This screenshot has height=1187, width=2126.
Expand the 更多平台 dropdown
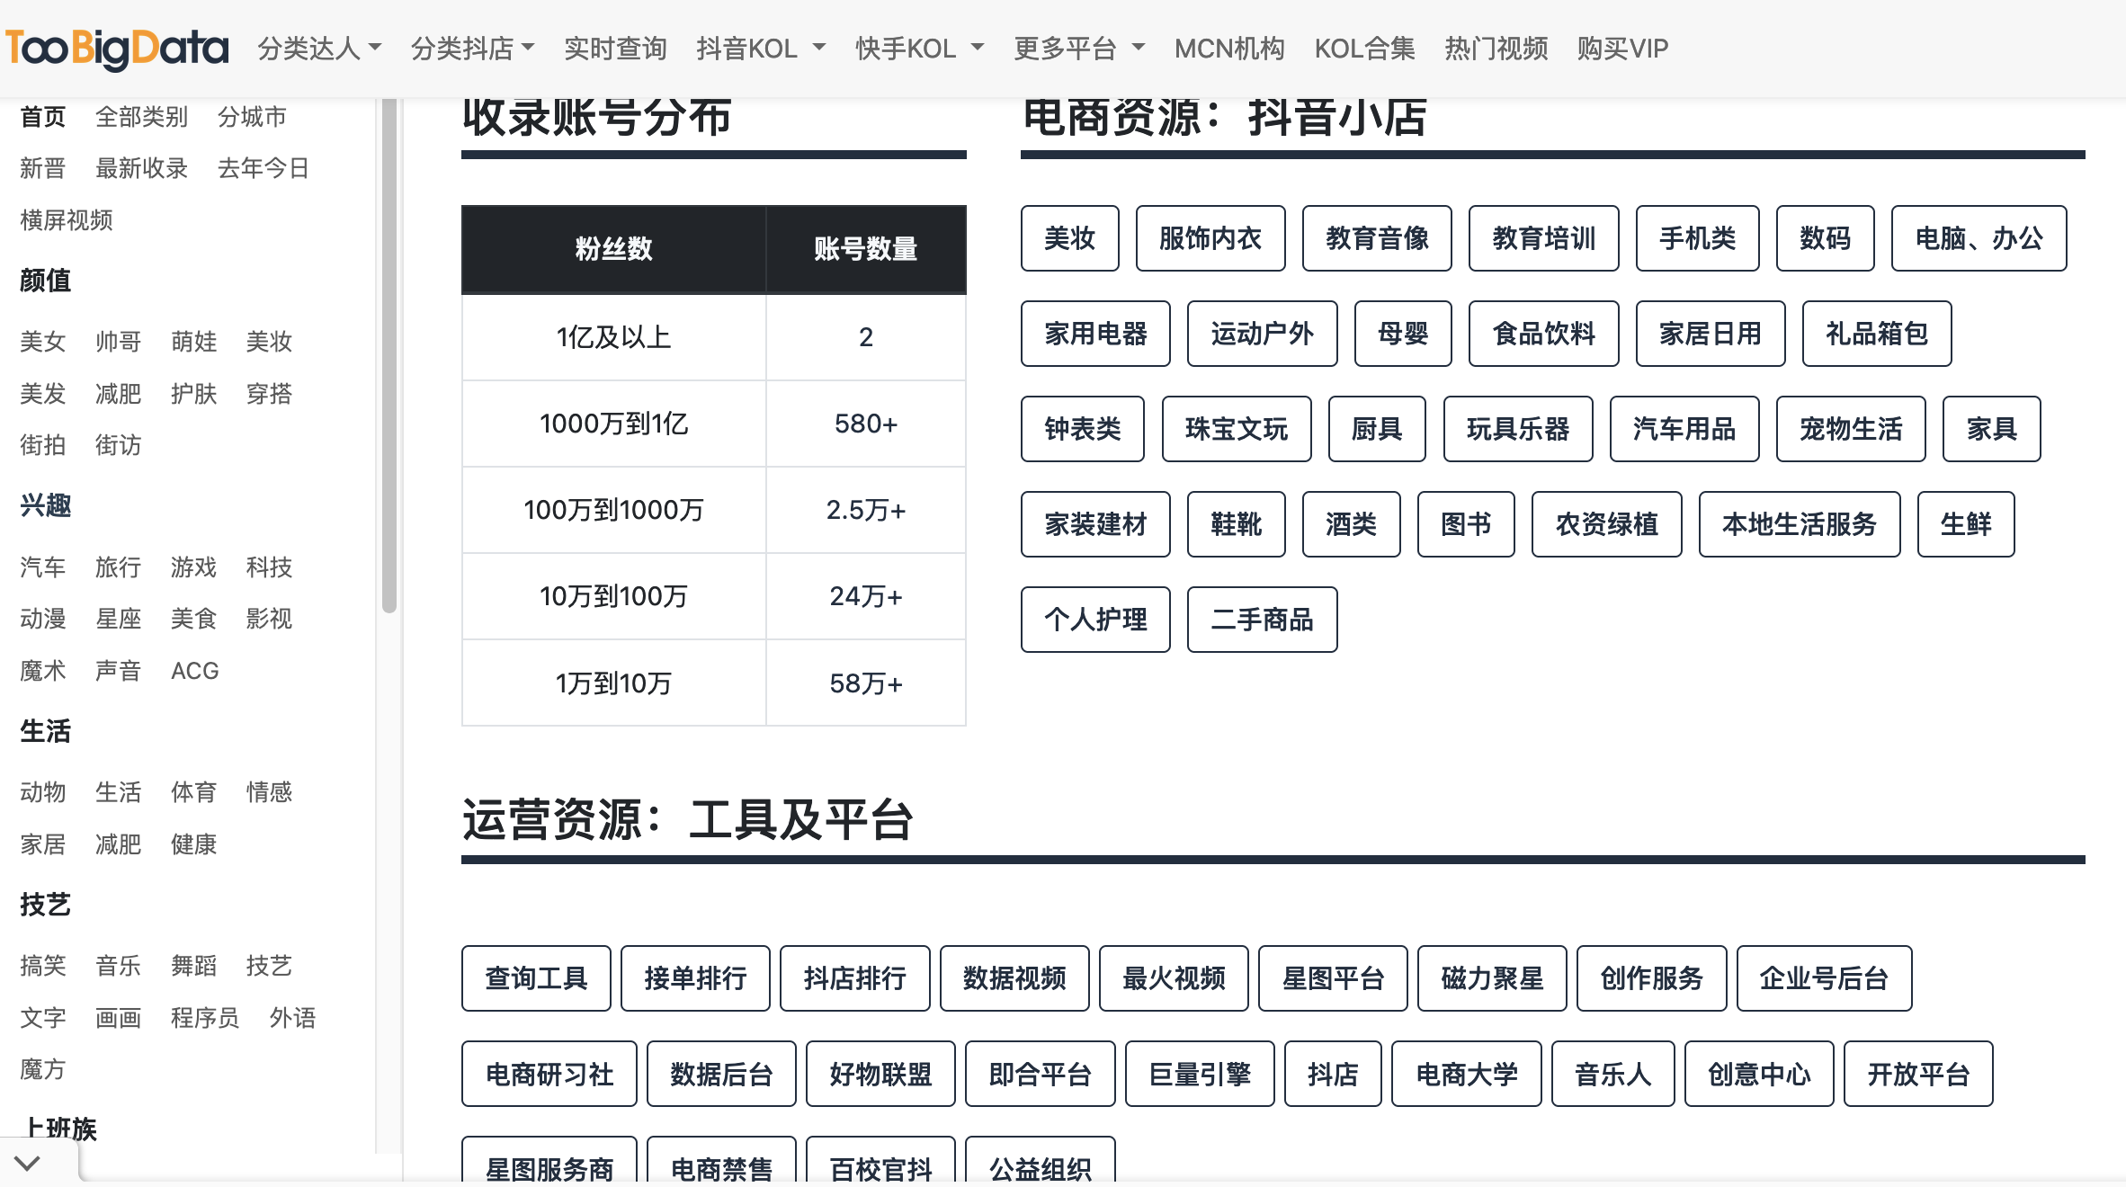(x=1079, y=49)
